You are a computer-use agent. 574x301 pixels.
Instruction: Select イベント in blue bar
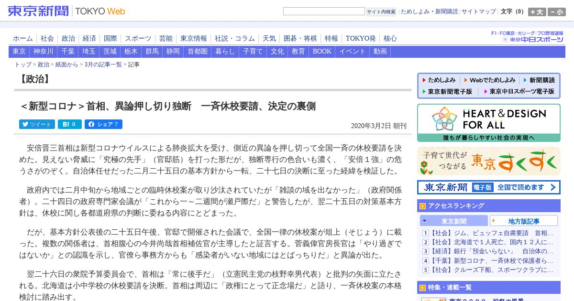(353, 52)
